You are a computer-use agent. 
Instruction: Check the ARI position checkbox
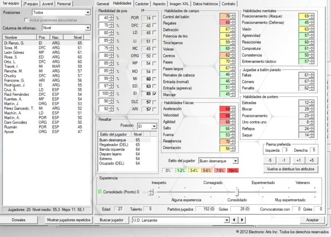tap(154, 109)
